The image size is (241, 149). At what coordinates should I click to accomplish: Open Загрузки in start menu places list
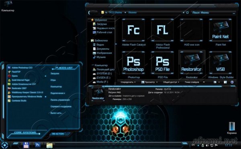55,74
